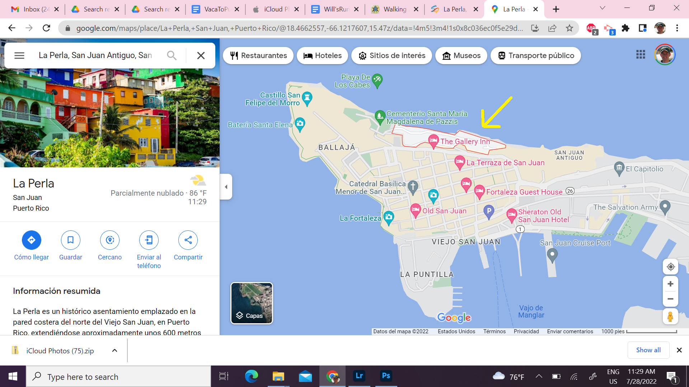Open the Windows Start menu
Screen dimensions: 689x387
tap(13, 376)
